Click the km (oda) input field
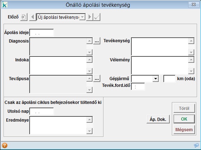This screenshot has height=150, width=201. [169, 79]
